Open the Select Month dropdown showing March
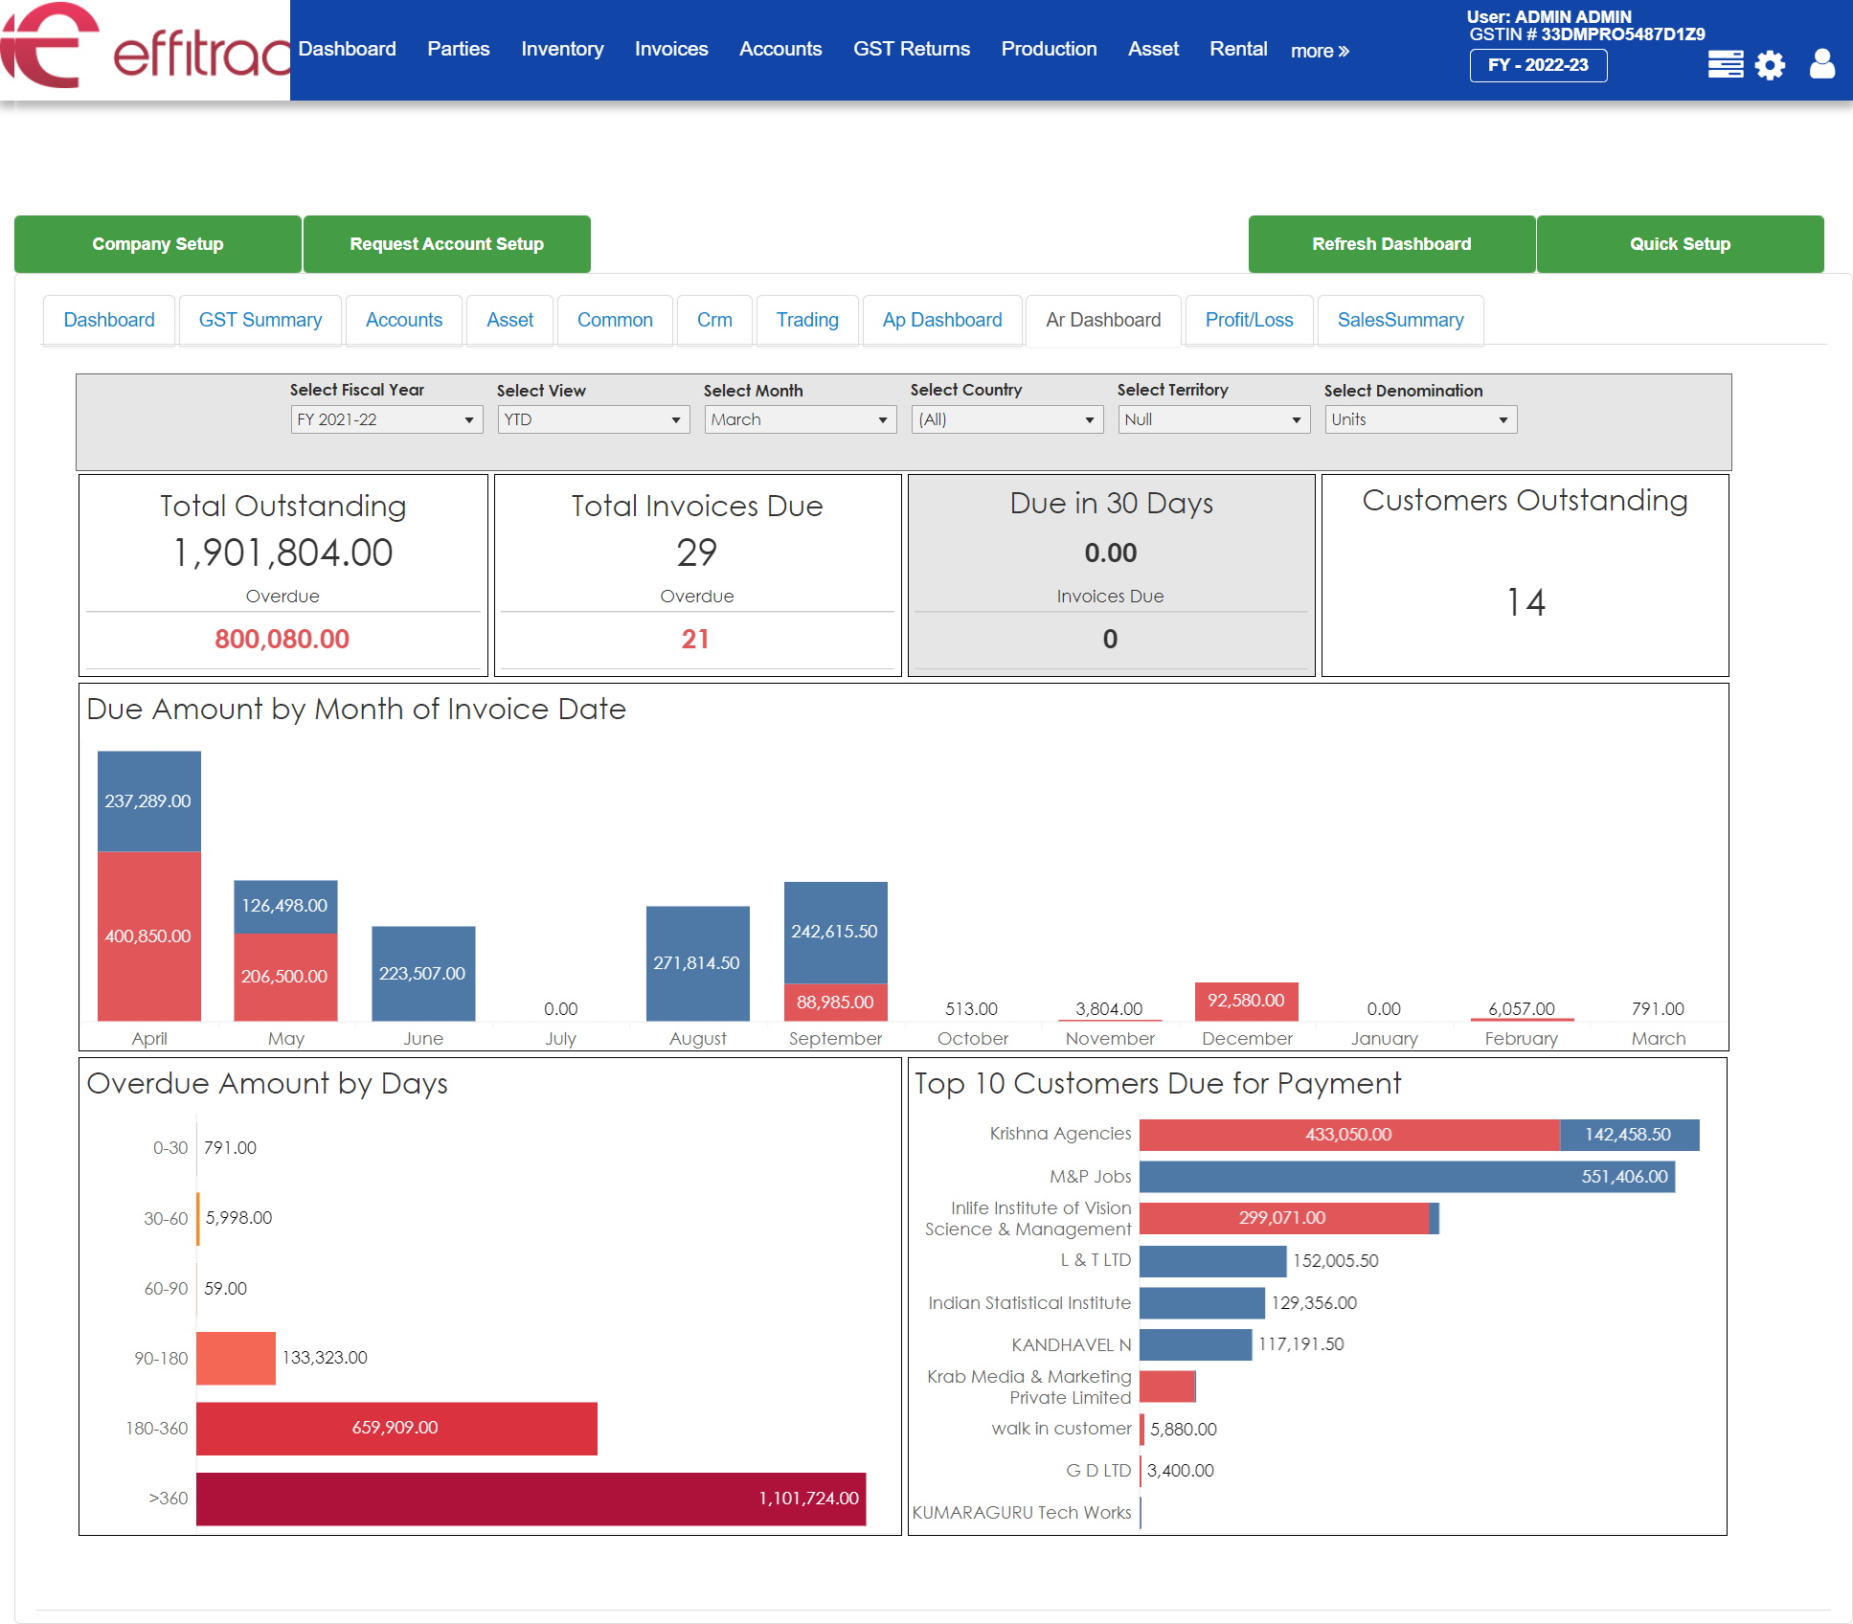 click(x=799, y=419)
